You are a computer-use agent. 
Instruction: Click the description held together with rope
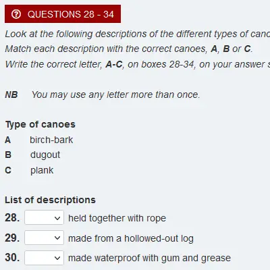click(117, 218)
